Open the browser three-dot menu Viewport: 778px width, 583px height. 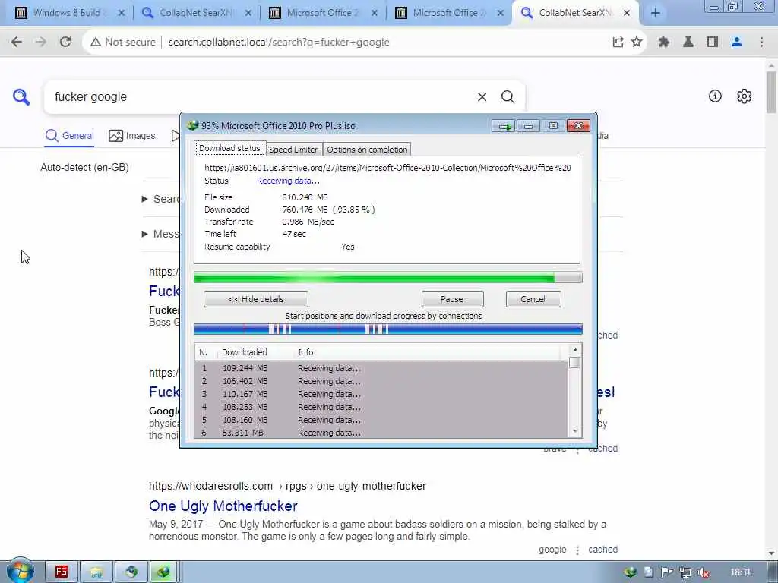pos(761,43)
